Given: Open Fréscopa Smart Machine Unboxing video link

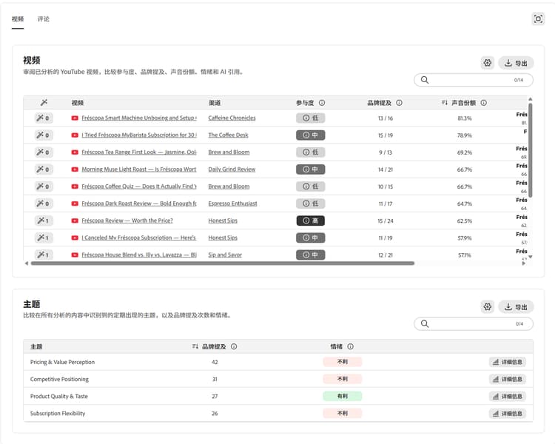Looking at the screenshot, I should [139, 118].
